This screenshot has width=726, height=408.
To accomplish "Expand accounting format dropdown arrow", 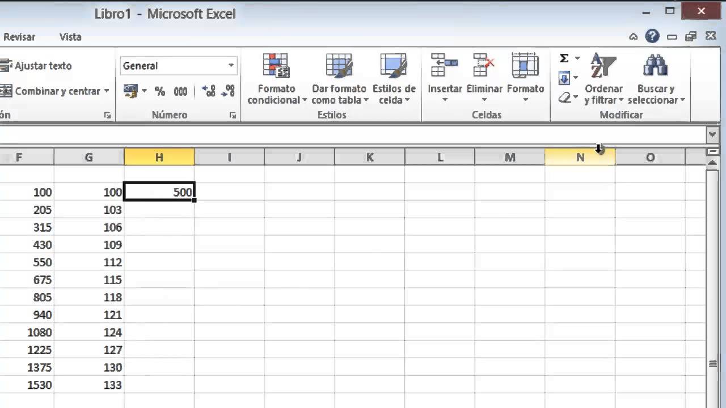I will click(143, 91).
